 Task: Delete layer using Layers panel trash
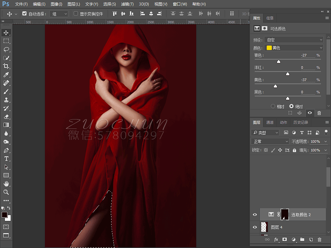pyautogui.click(x=319, y=239)
